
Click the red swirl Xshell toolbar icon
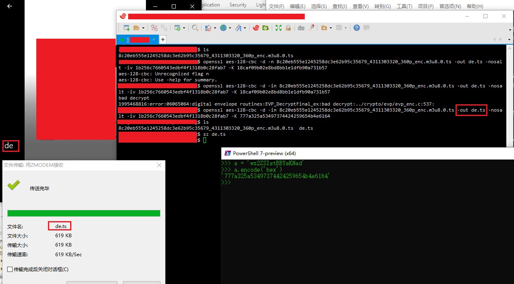tap(256, 28)
